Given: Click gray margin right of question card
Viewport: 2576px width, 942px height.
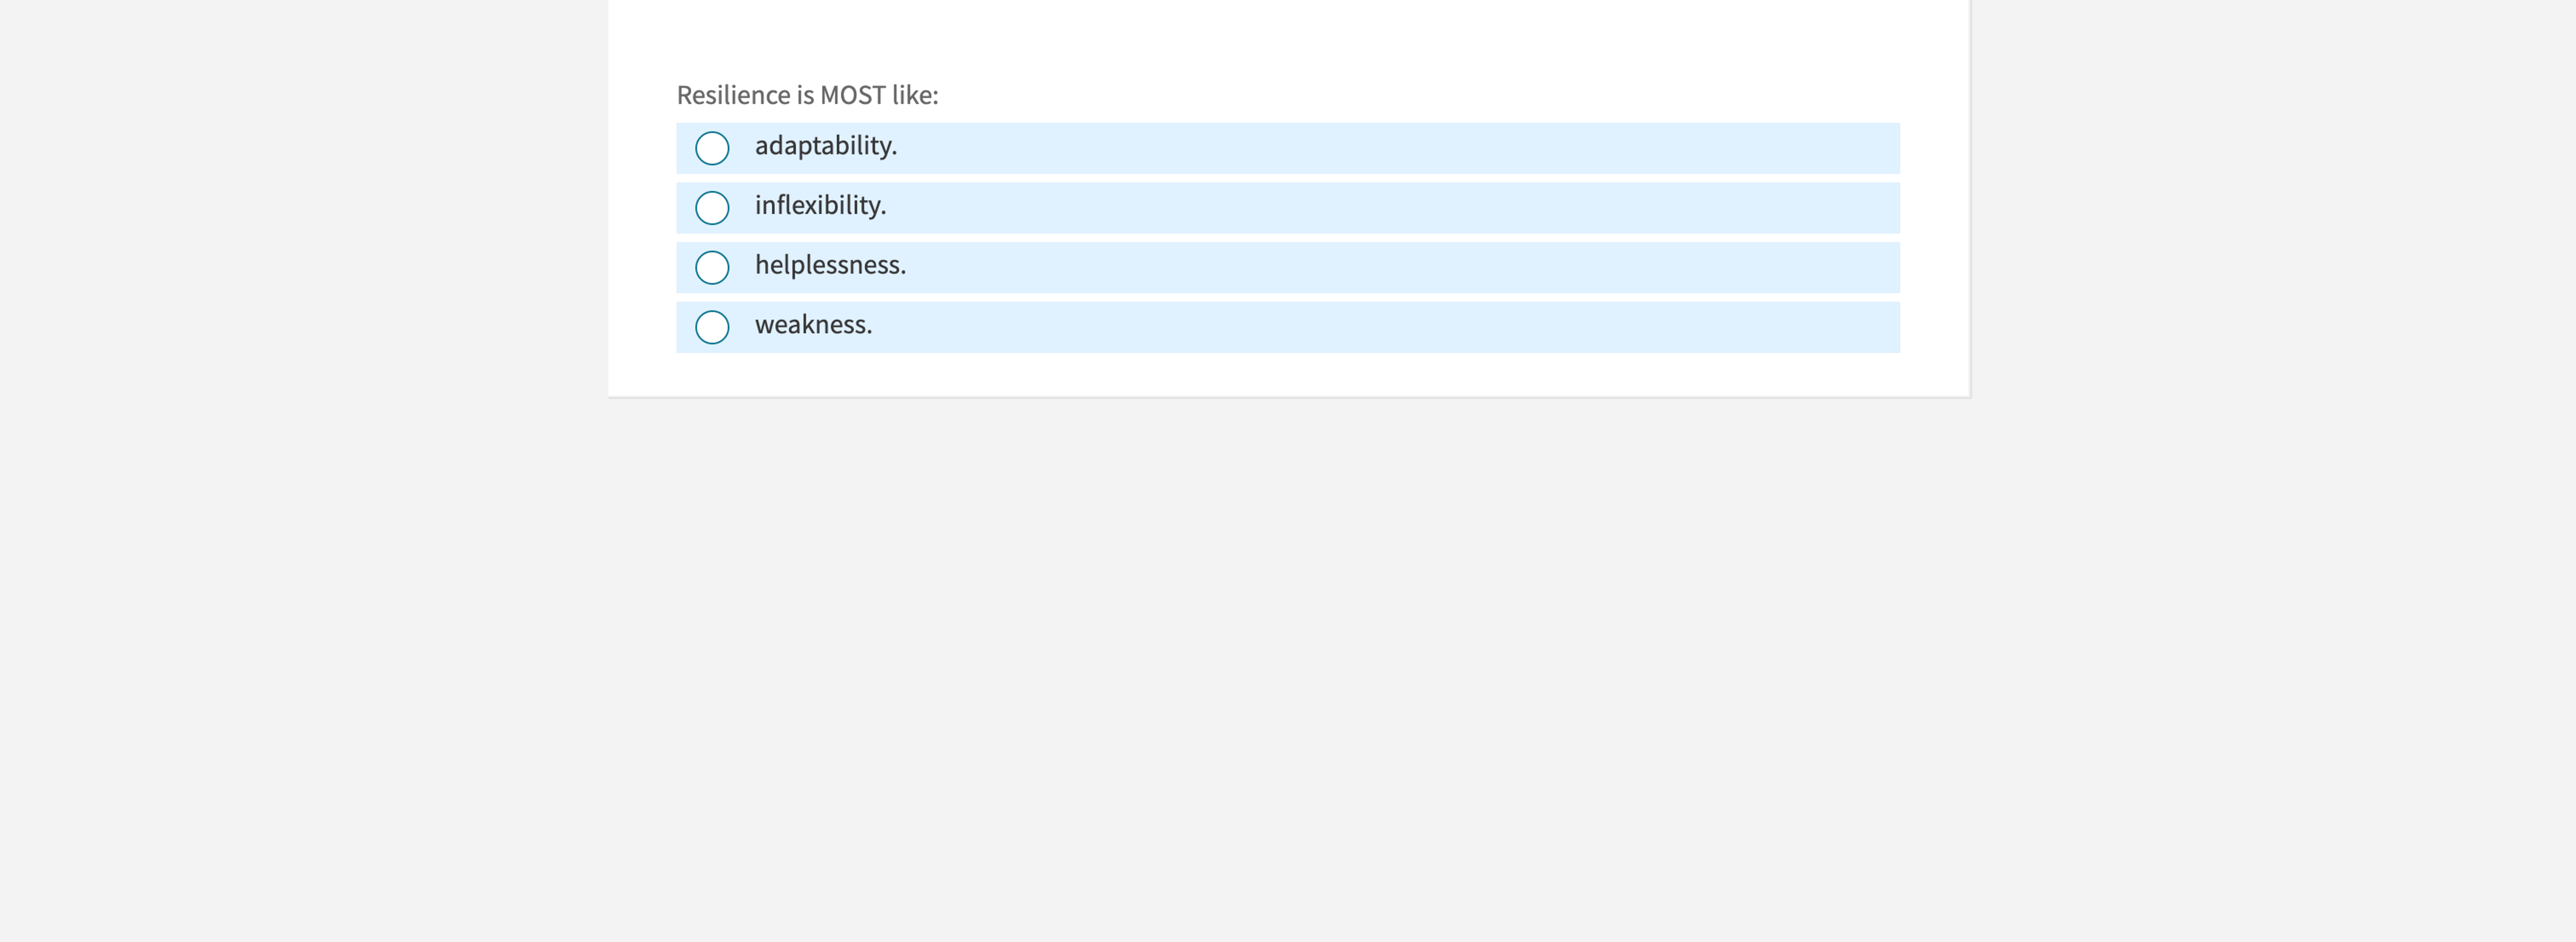Looking at the screenshot, I should click(2270, 200).
